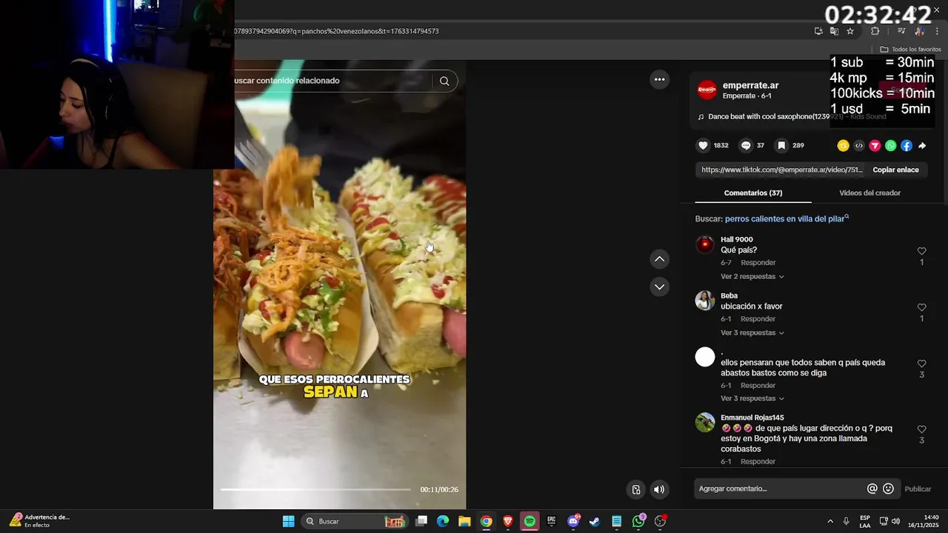Save the video with the bookmark icon
The width and height of the screenshot is (948, 533).
coord(781,146)
